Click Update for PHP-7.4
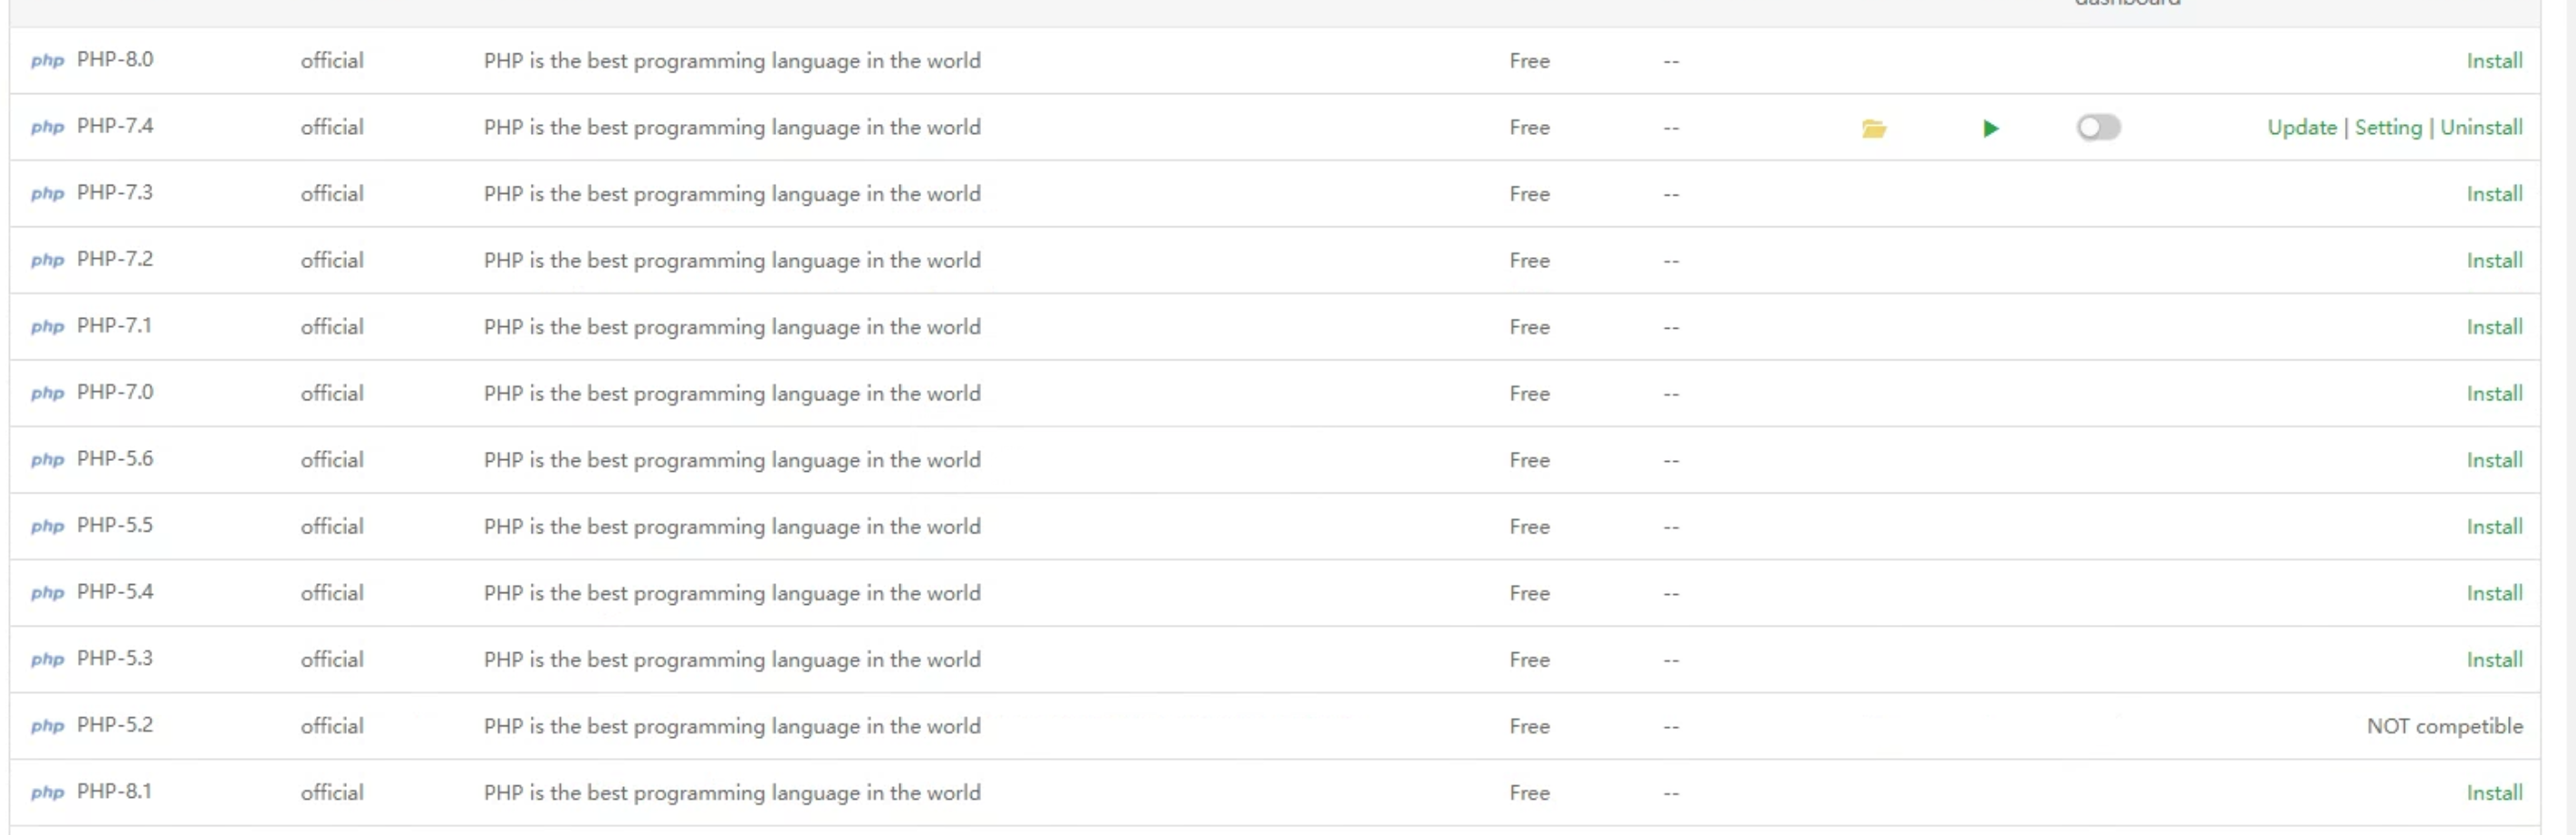The height and width of the screenshot is (835, 2576). click(x=2301, y=127)
